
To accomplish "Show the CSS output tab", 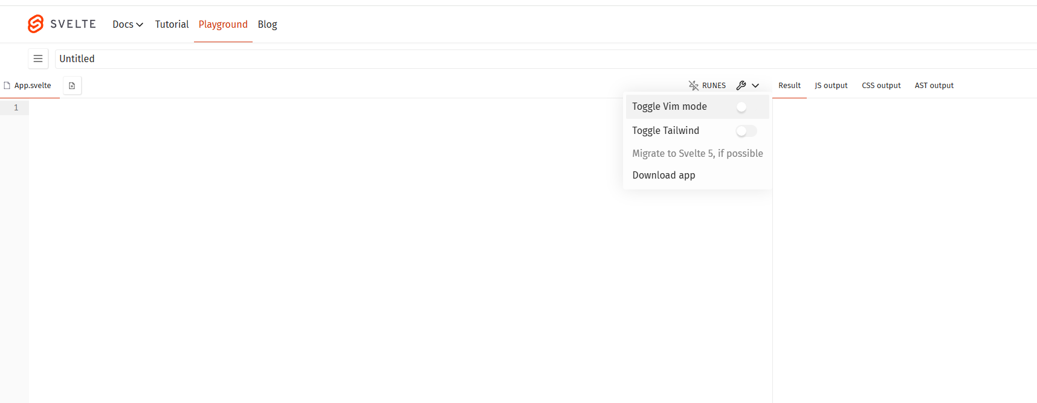I will pos(881,86).
